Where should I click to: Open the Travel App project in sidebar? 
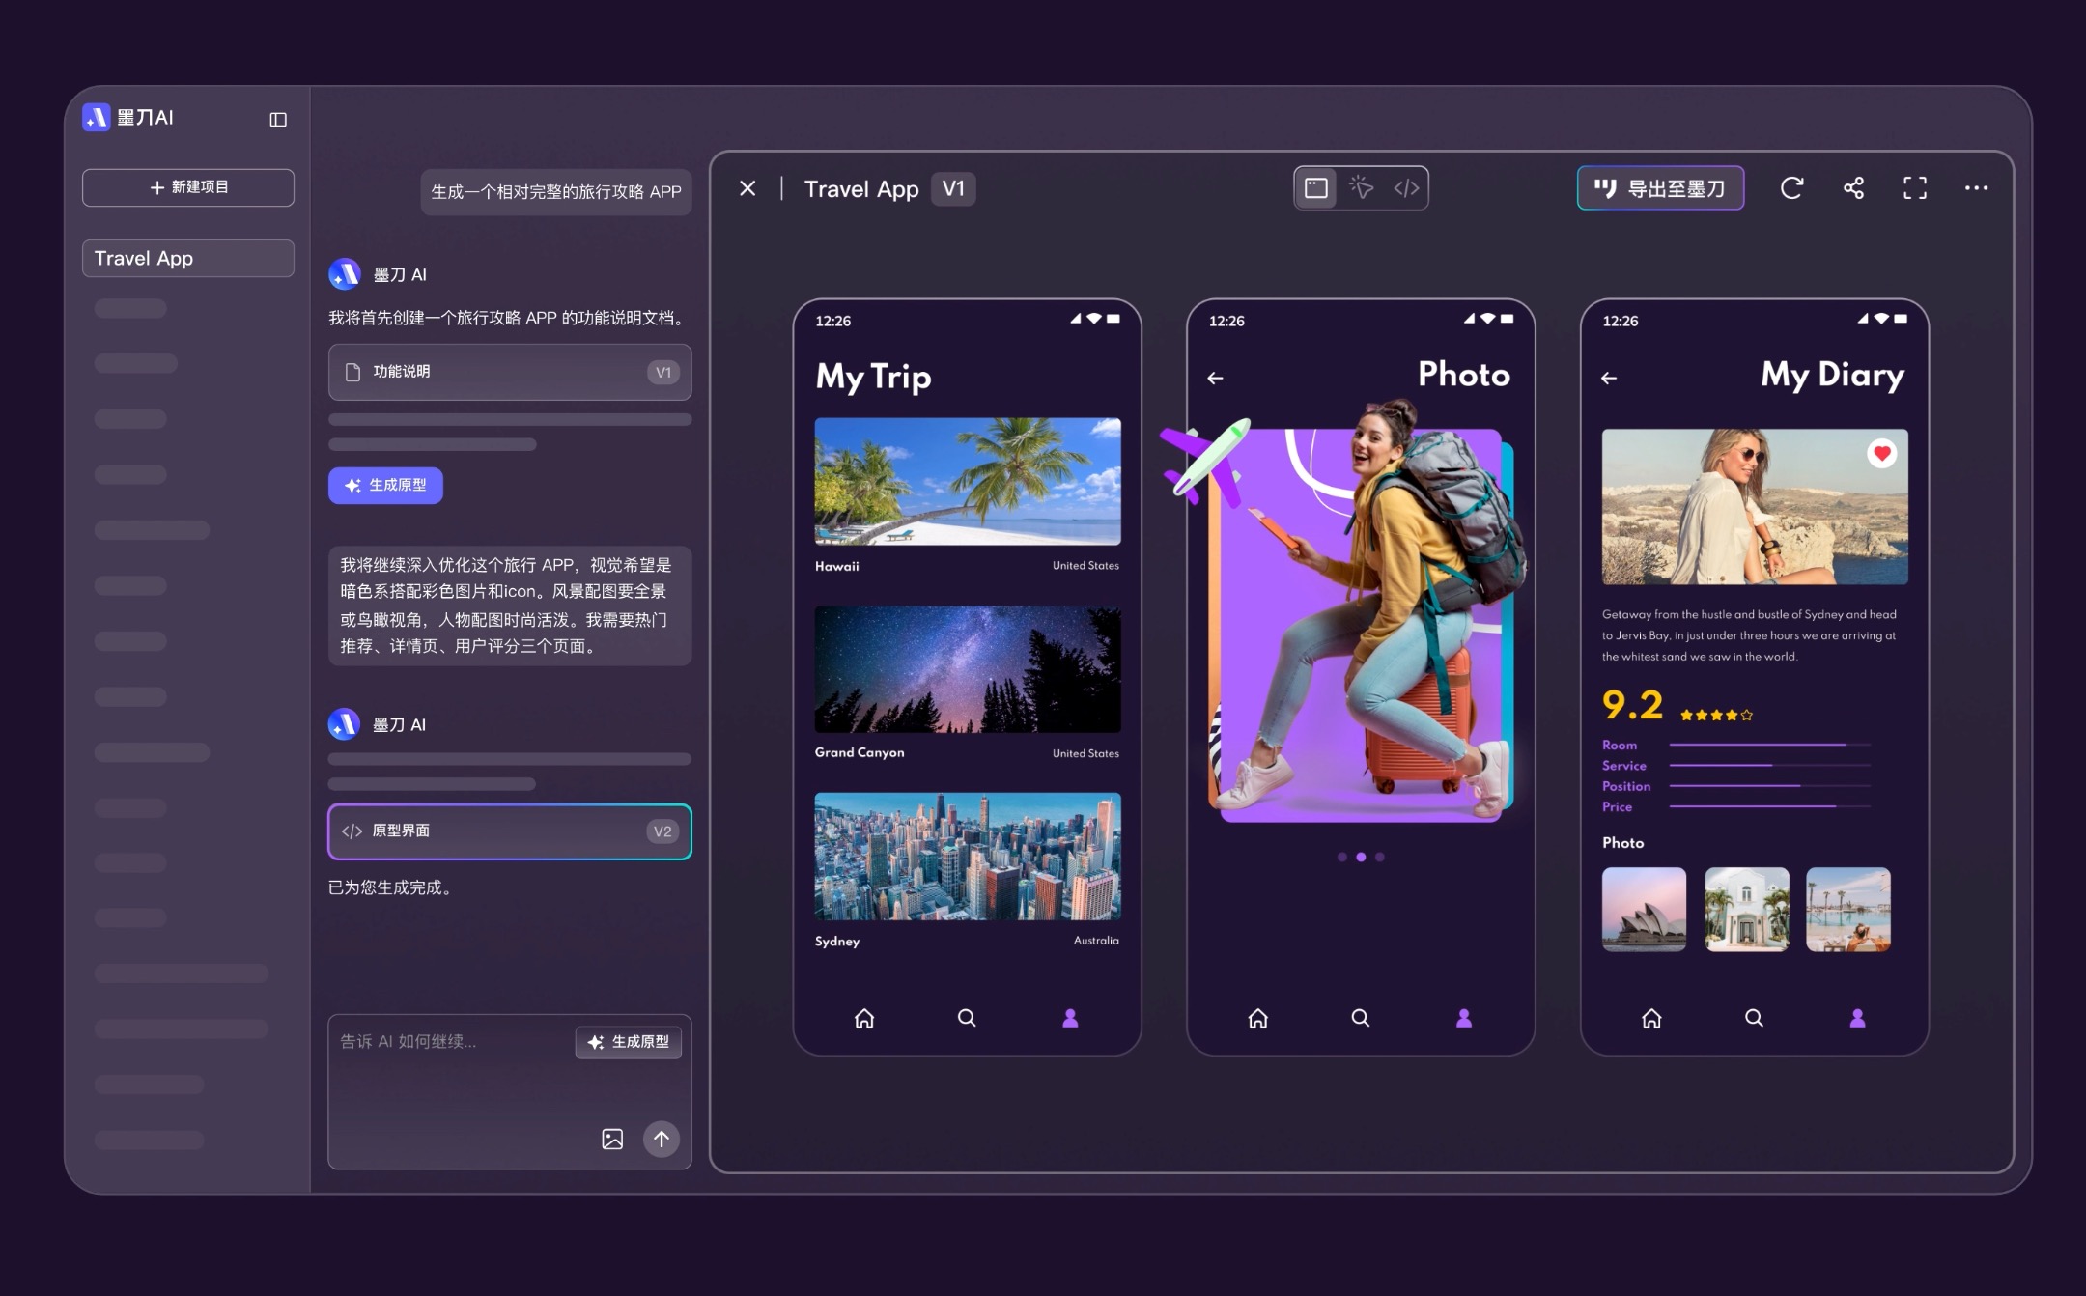187,258
